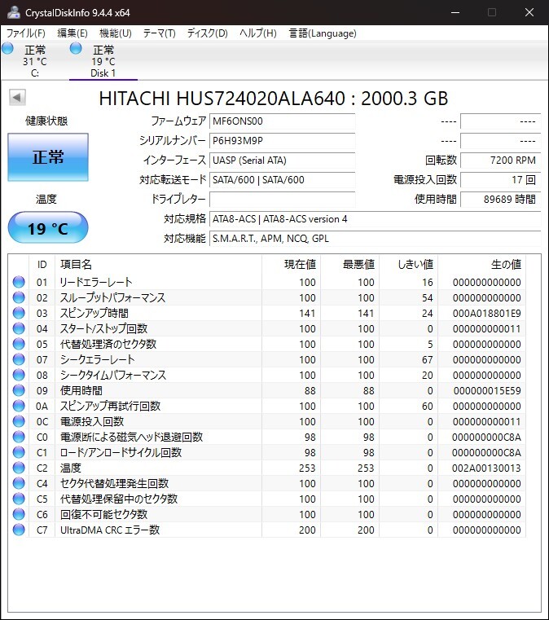Open the ディスク(D) menu

click(x=208, y=33)
